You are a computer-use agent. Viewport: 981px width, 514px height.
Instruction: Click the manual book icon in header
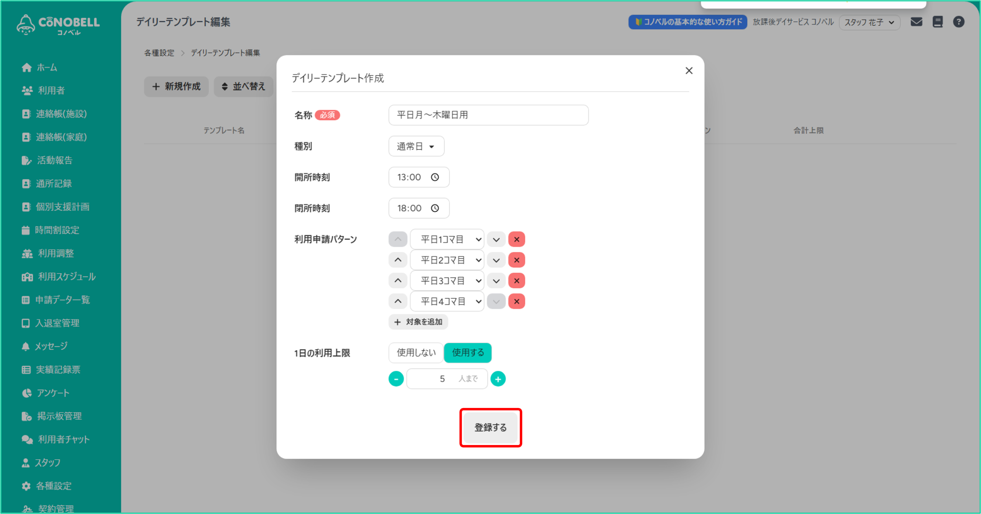pyautogui.click(x=937, y=22)
